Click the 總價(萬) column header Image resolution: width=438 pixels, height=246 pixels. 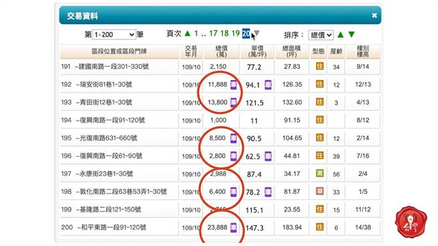(221, 51)
